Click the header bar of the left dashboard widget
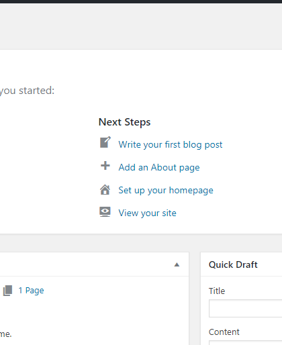Screen dimensions: 282x345 coord(94,264)
